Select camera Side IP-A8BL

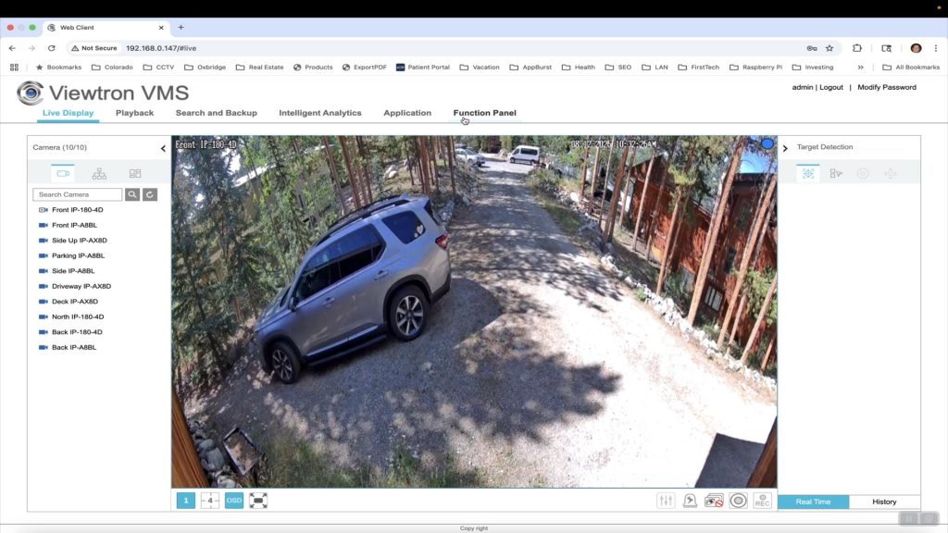pos(73,271)
